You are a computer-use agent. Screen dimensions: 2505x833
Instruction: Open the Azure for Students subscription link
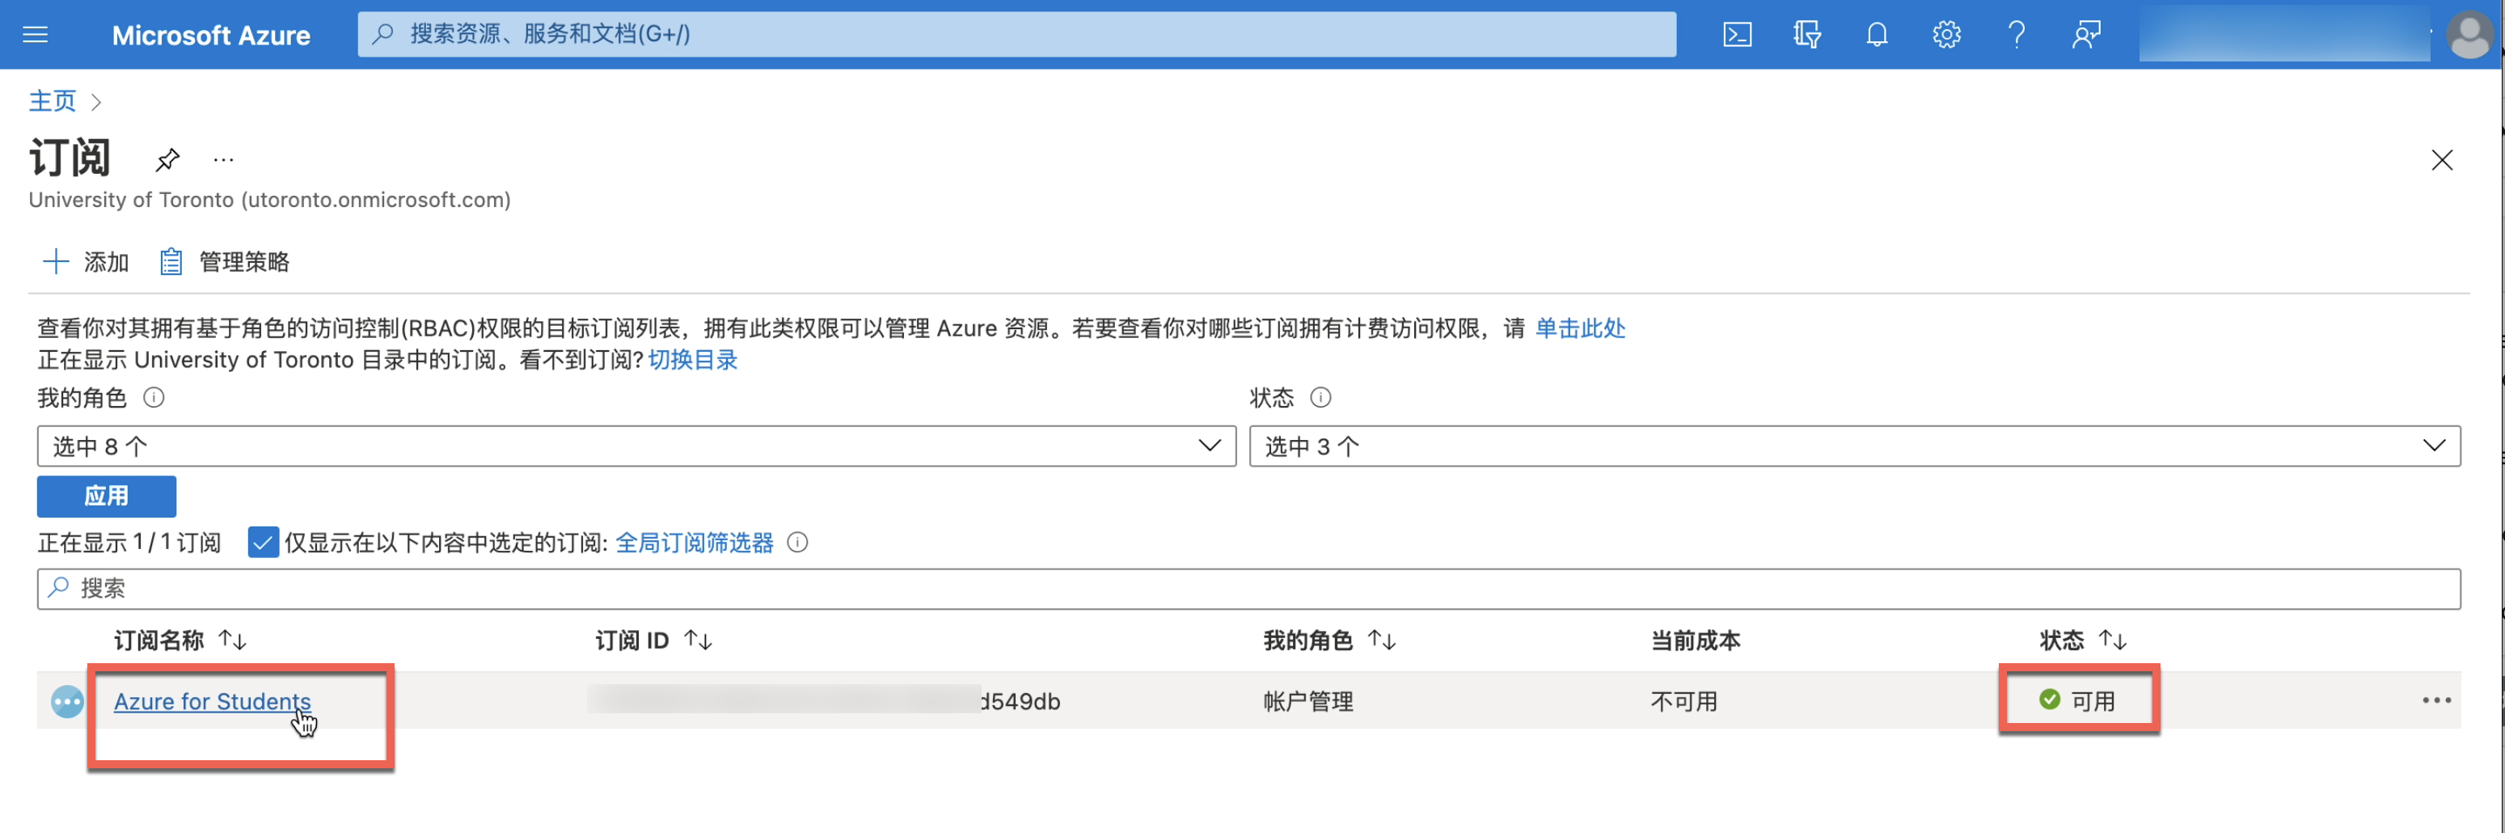pos(212,700)
